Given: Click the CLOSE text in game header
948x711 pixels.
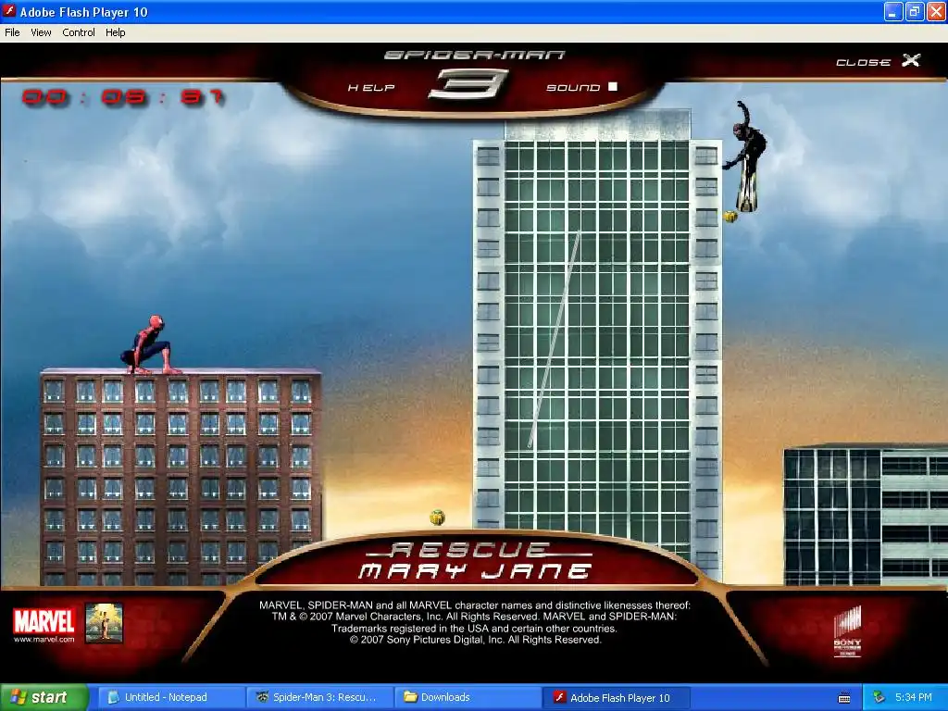Looking at the screenshot, I should [863, 62].
